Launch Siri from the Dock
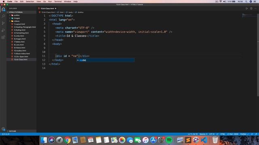Image resolution: width=259 pixels, height=145 pixels. point(51,140)
